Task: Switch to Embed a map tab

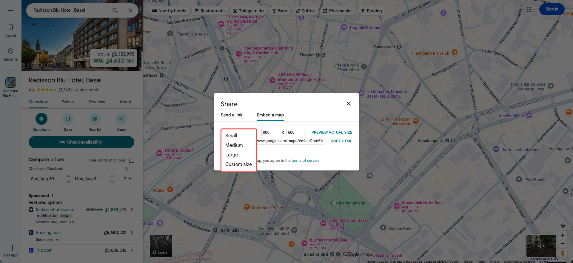Action: 270,115
